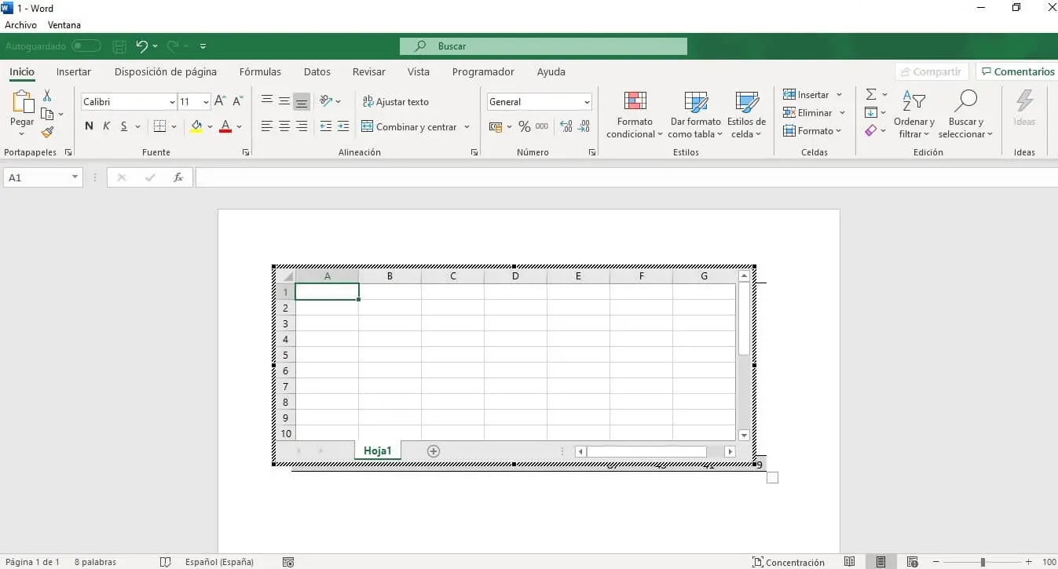The image size is (1058, 569).
Task: Click the formula bar input field
Action: [x=626, y=177]
